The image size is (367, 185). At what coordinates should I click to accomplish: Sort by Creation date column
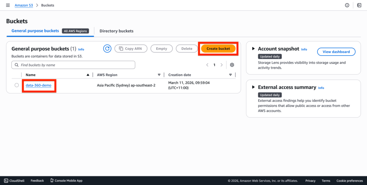[x=230, y=75]
